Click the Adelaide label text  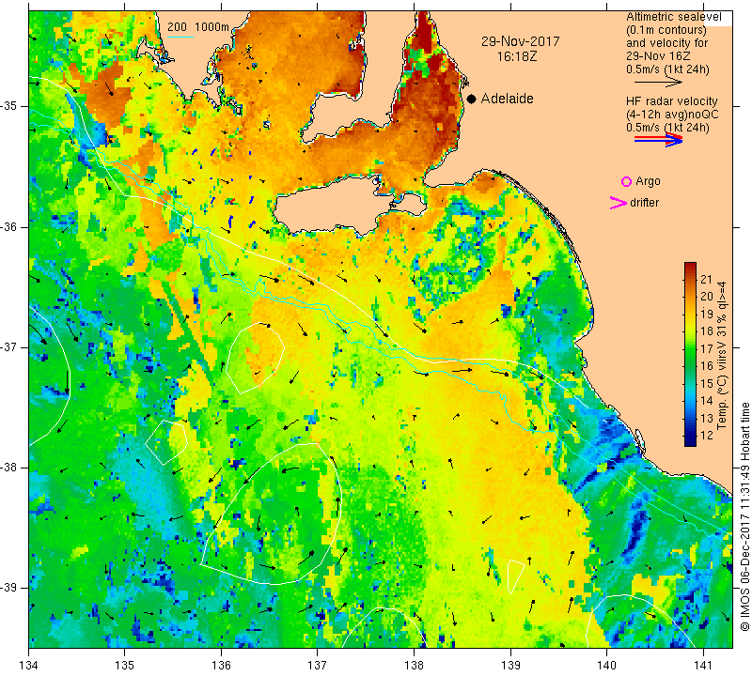507,99
